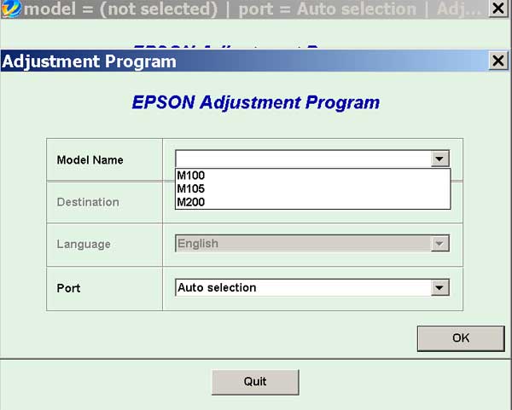Pick the M200 model option
Image resolution: width=512 pixels, height=410 pixels.
[312, 202]
